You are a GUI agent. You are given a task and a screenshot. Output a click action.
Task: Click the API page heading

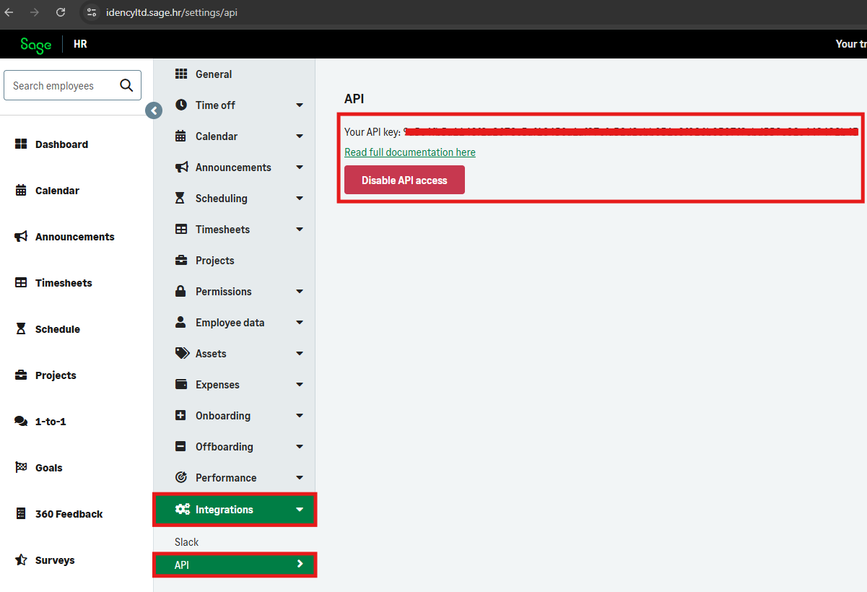click(354, 99)
